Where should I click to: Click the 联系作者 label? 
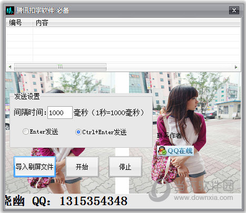pyautogui.click(x=169, y=136)
